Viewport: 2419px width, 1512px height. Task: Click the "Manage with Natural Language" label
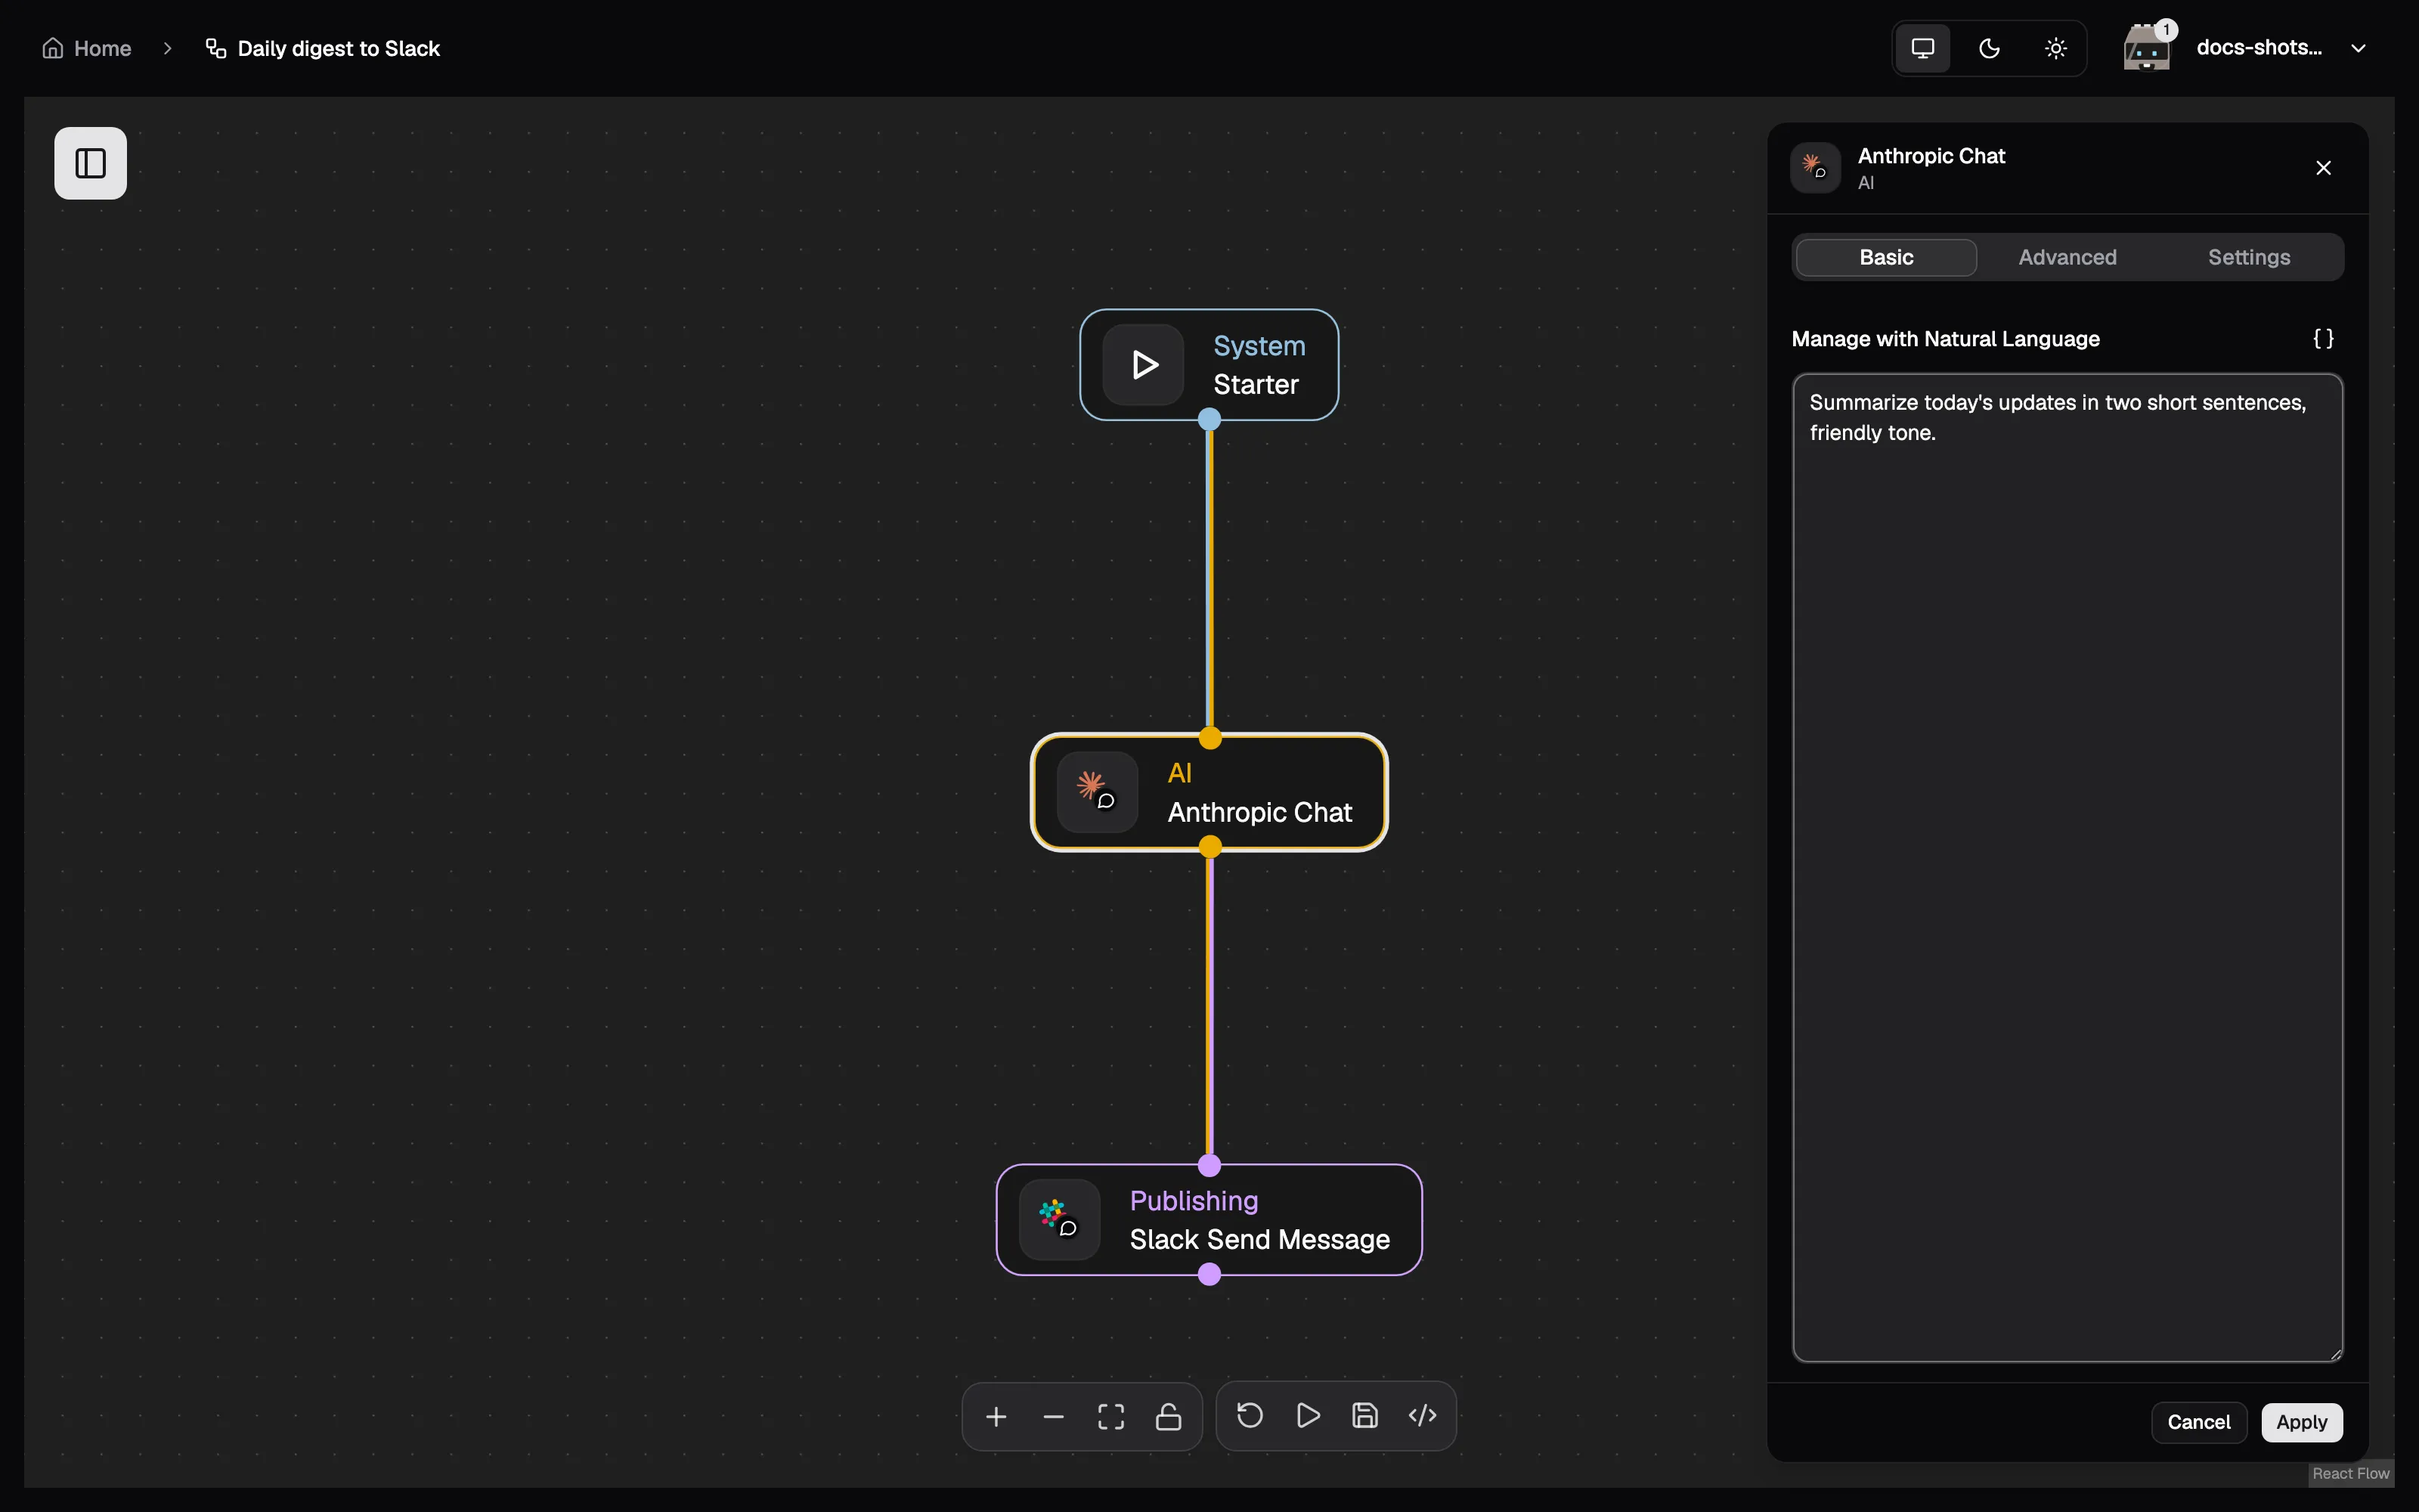[x=1945, y=339]
